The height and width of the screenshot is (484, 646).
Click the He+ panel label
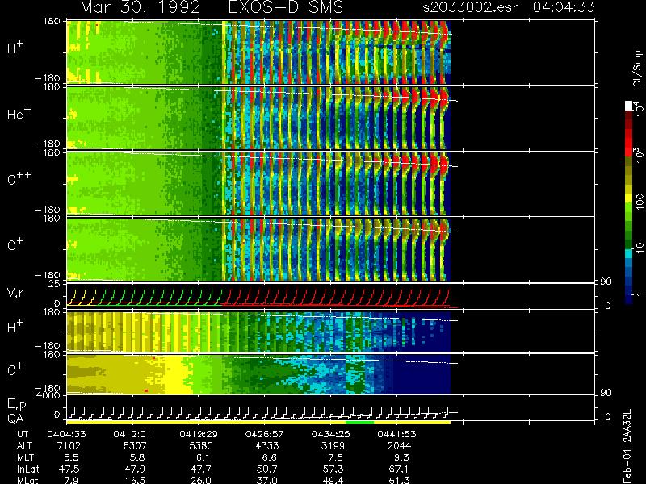pos(19,113)
